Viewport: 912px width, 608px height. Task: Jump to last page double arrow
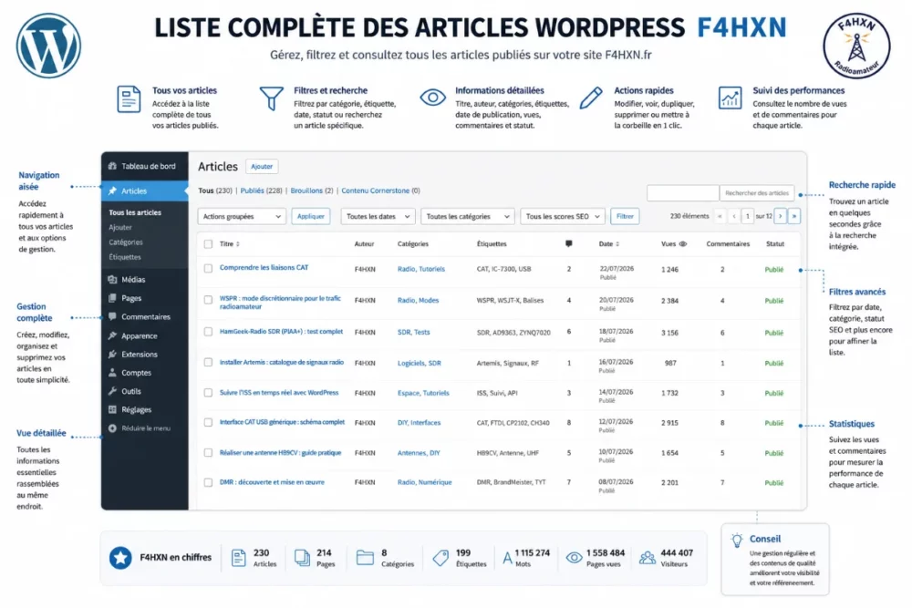[794, 216]
